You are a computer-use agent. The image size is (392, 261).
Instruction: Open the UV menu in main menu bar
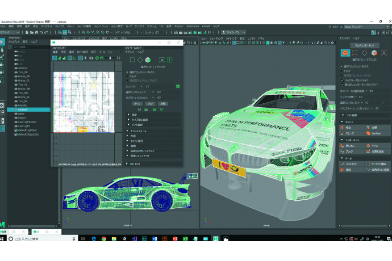pos(161,26)
